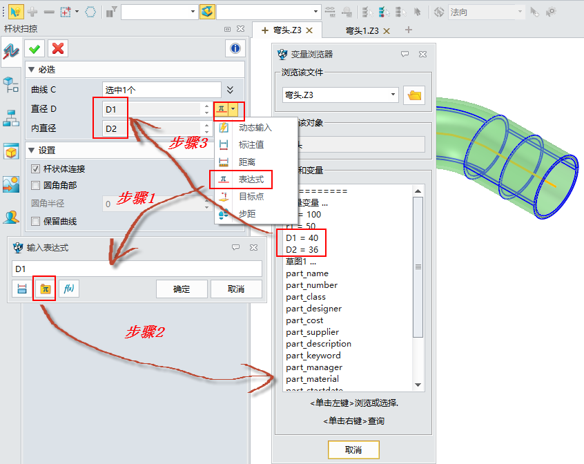Click the green checkmark confirm icon
The image size is (584, 464).
point(34,48)
